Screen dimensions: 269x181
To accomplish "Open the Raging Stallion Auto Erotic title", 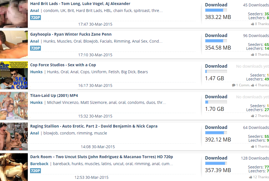I will pos(94,126).
